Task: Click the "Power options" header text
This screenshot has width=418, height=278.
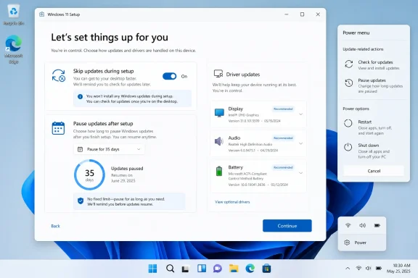Action: tap(356, 109)
